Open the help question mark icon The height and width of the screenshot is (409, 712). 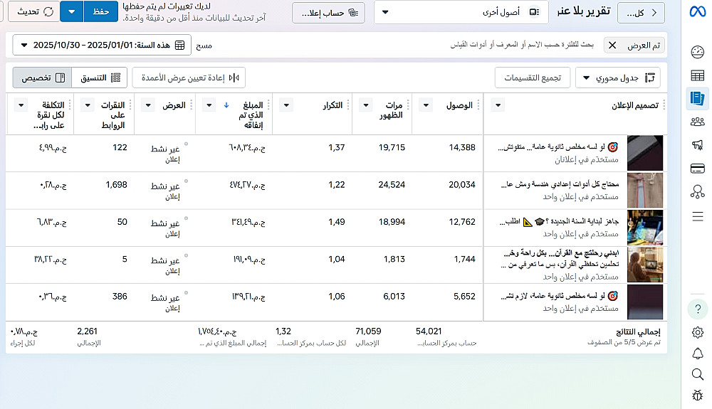(x=698, y=309)
